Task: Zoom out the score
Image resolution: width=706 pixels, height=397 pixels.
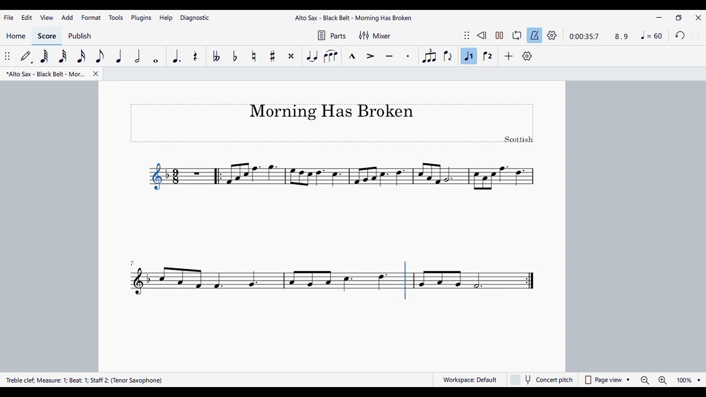Action: (x=645, y=380)
